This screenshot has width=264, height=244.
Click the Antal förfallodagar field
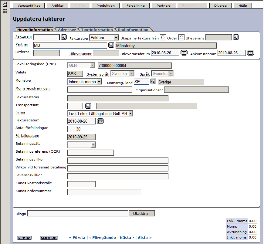[74, 129]
